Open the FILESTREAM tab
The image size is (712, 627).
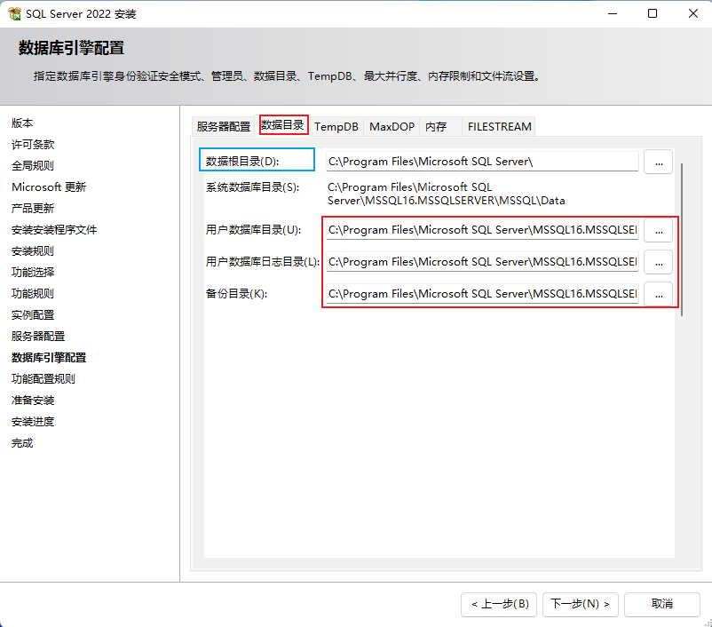[x=500, y=126]
